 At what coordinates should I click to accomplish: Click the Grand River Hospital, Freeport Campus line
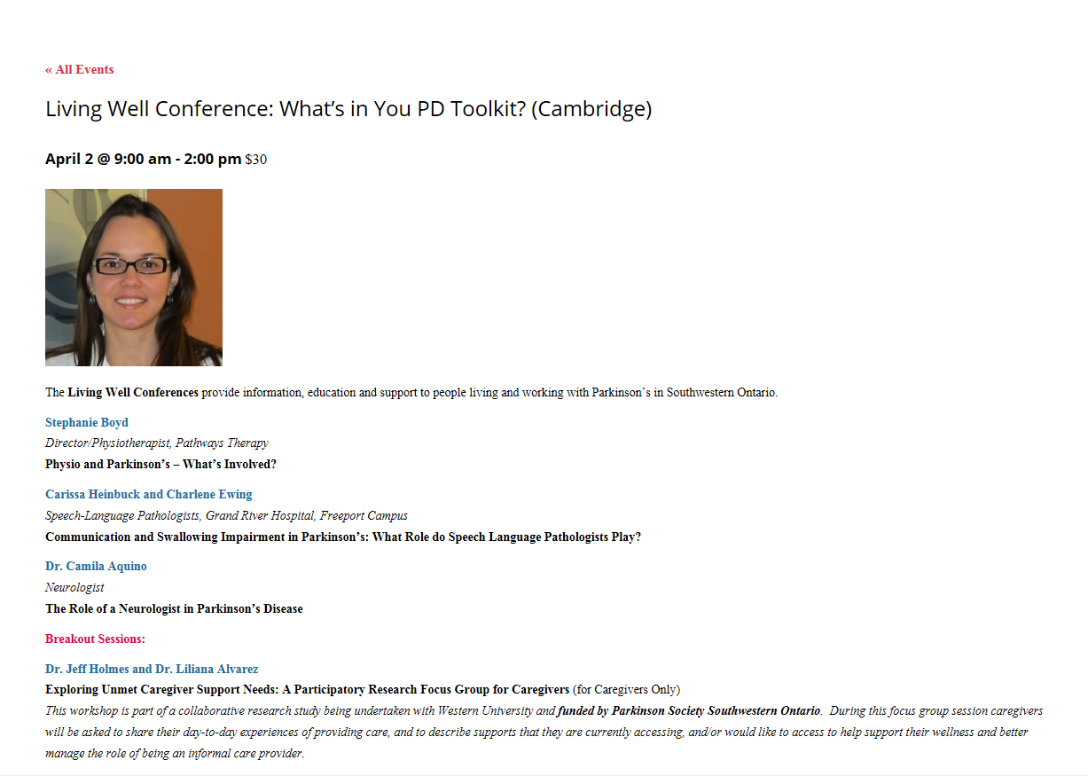click(226, 515)
